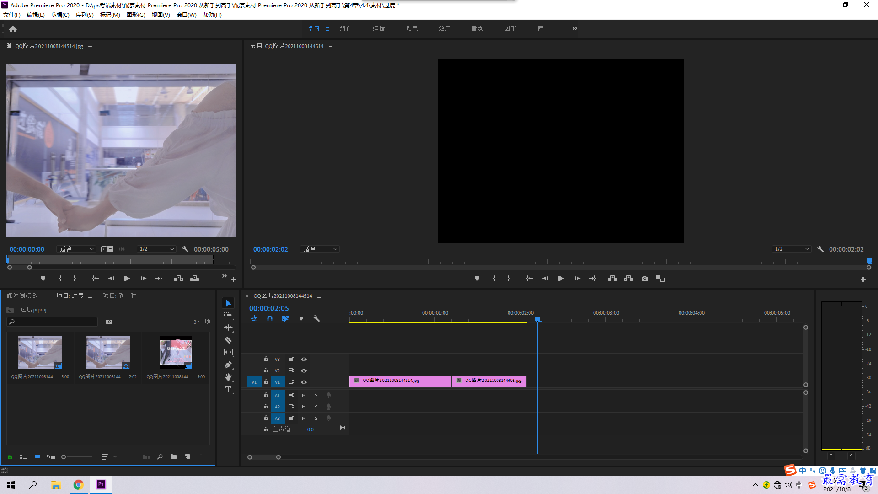This screenshot has width=878, height=494.
Task: Switch Project panel to icon view
Action: (x=37, y=456)
